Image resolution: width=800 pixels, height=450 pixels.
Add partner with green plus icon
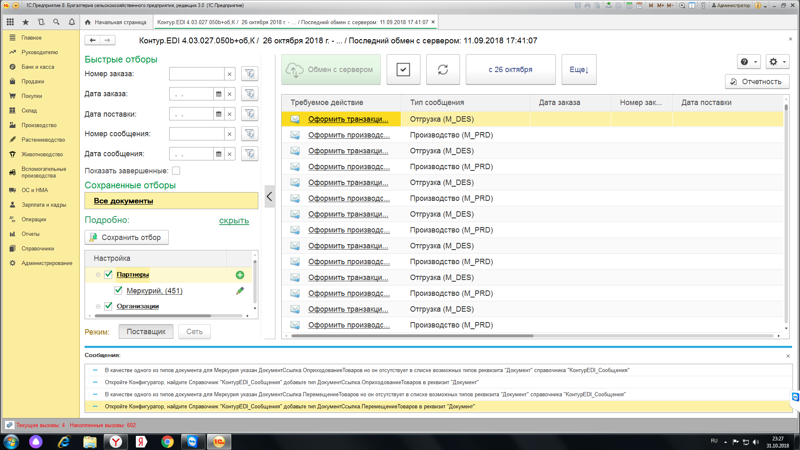(240, 275)
